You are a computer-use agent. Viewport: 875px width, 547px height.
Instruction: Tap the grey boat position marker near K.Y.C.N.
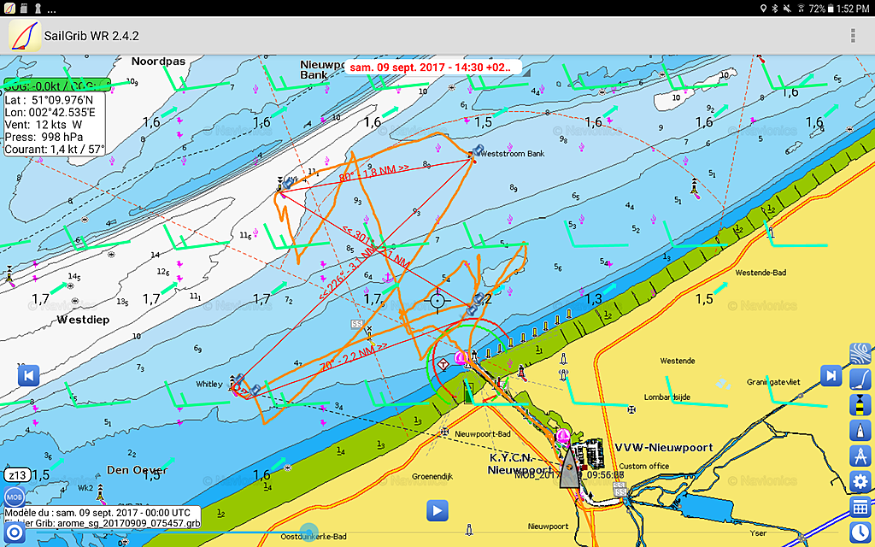tap(569, 468)
